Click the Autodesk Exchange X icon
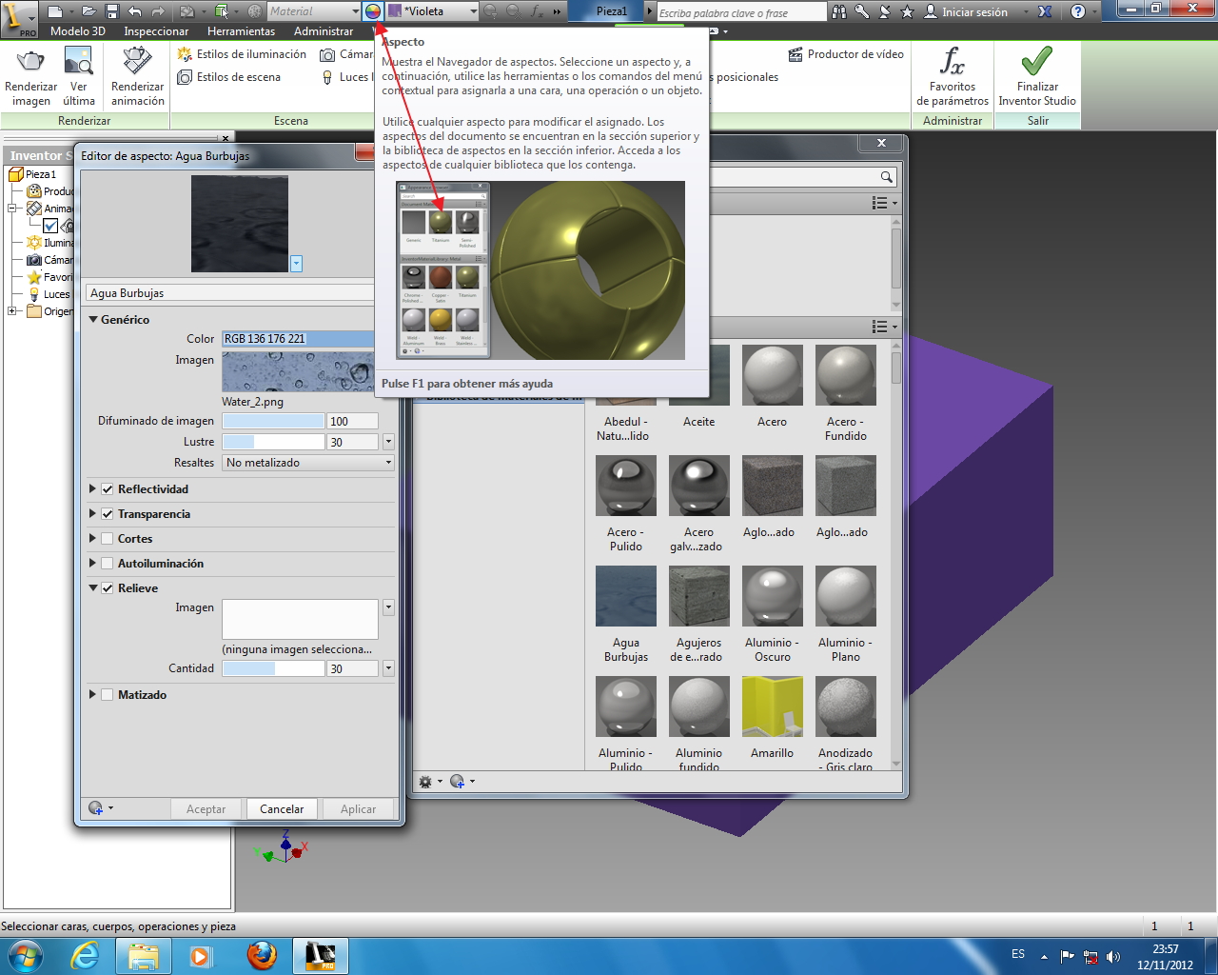The height and width of the screenshot is (975, 1218). click(1045, 11)
